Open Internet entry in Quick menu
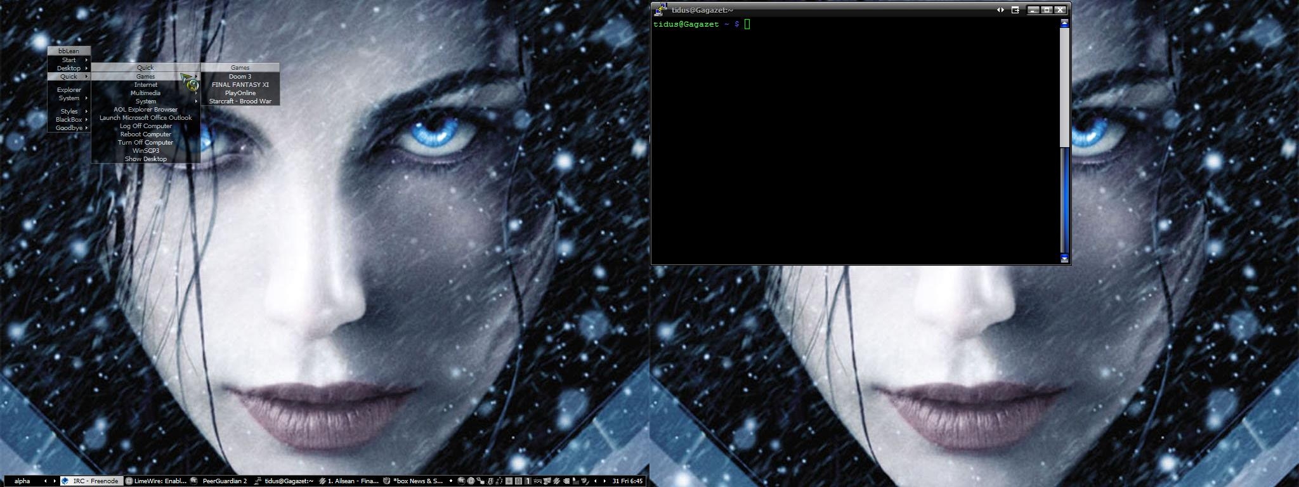 click(x=146, y=84)
